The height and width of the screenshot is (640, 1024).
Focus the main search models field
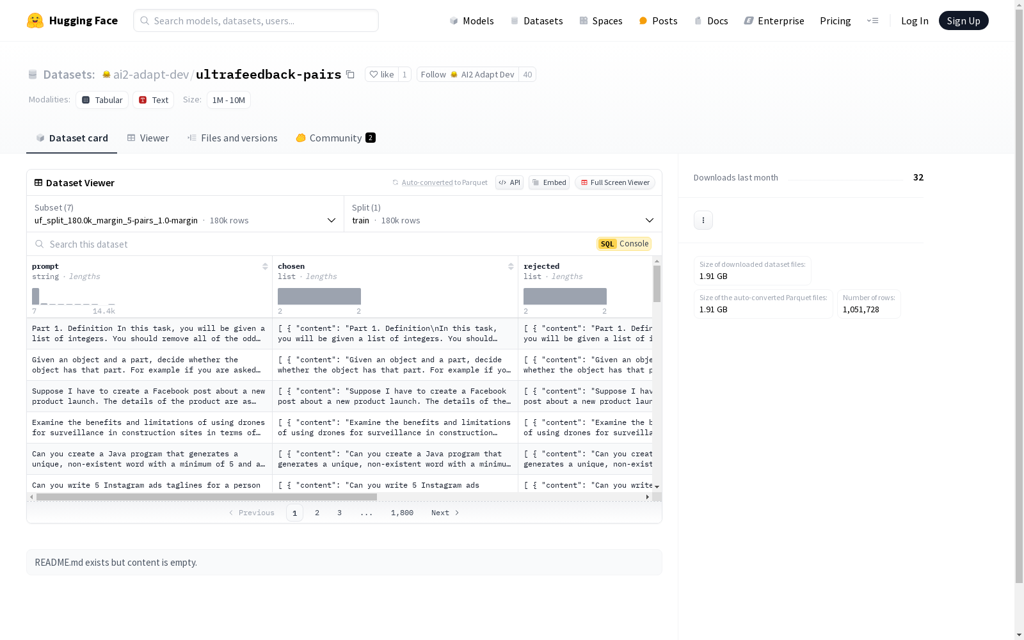(x=256, y=20)
